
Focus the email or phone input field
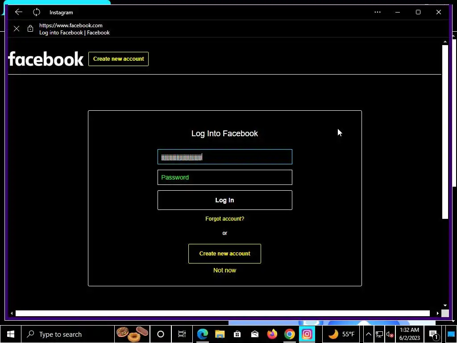pyautogui.click(x=225, y=157)
